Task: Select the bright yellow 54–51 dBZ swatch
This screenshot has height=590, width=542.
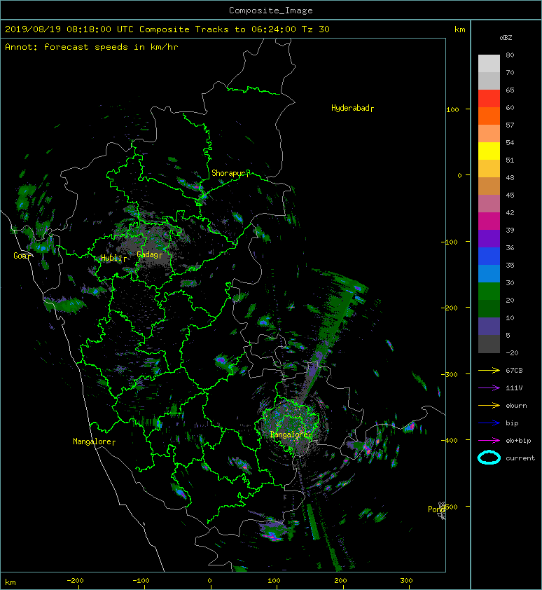Action: click(489, 151)
